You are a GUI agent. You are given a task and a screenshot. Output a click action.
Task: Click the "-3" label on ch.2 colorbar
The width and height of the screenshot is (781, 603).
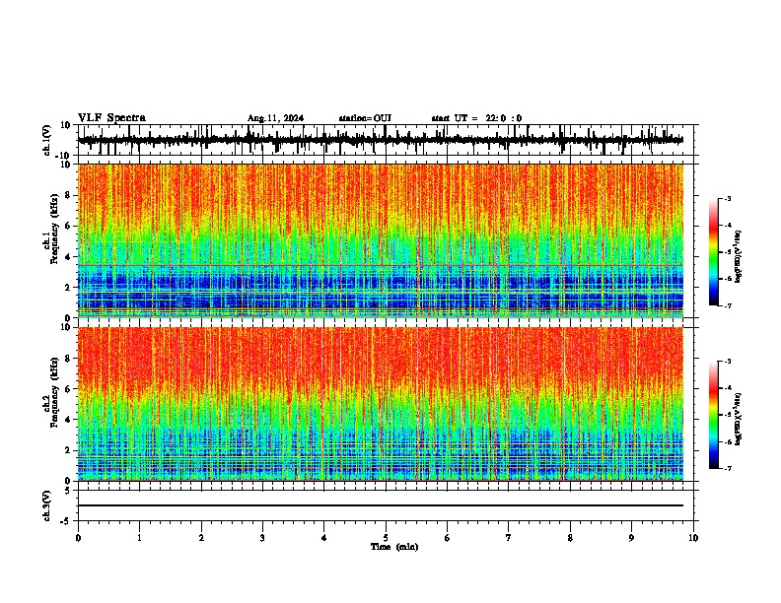[x=728, y=362]
